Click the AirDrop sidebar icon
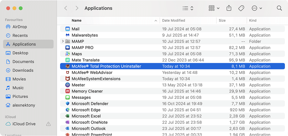Screen dimensions: 288x136 click(x=8, y=27)
